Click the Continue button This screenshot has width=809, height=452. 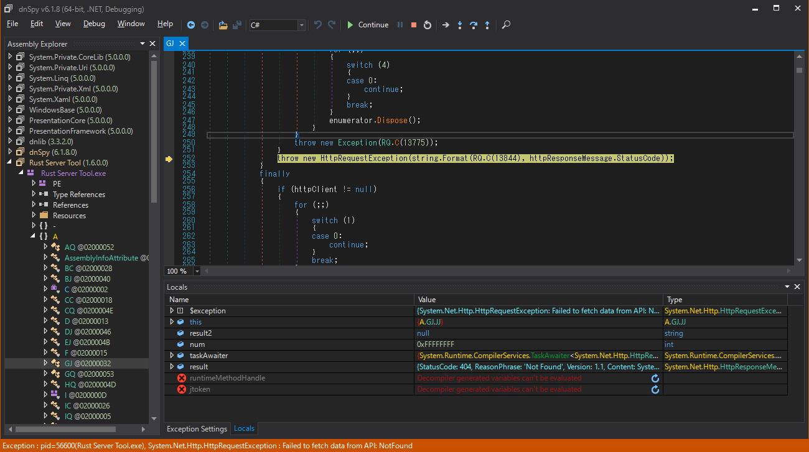tap(367, 25)
